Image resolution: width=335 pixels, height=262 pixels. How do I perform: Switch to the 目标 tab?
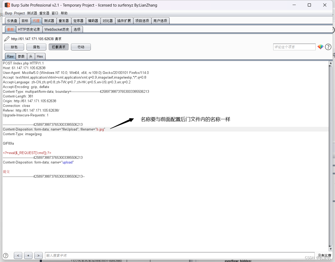25,21
